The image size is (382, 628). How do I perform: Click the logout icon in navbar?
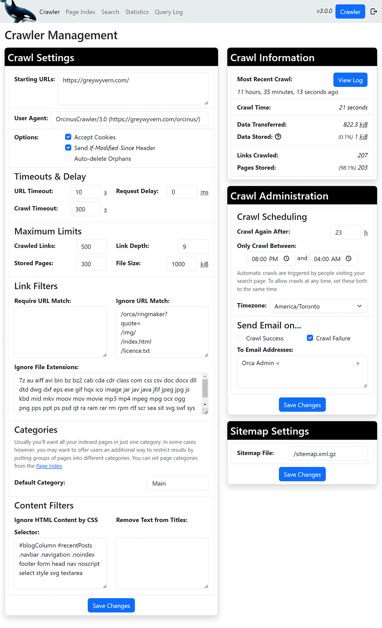pos(374,12)
